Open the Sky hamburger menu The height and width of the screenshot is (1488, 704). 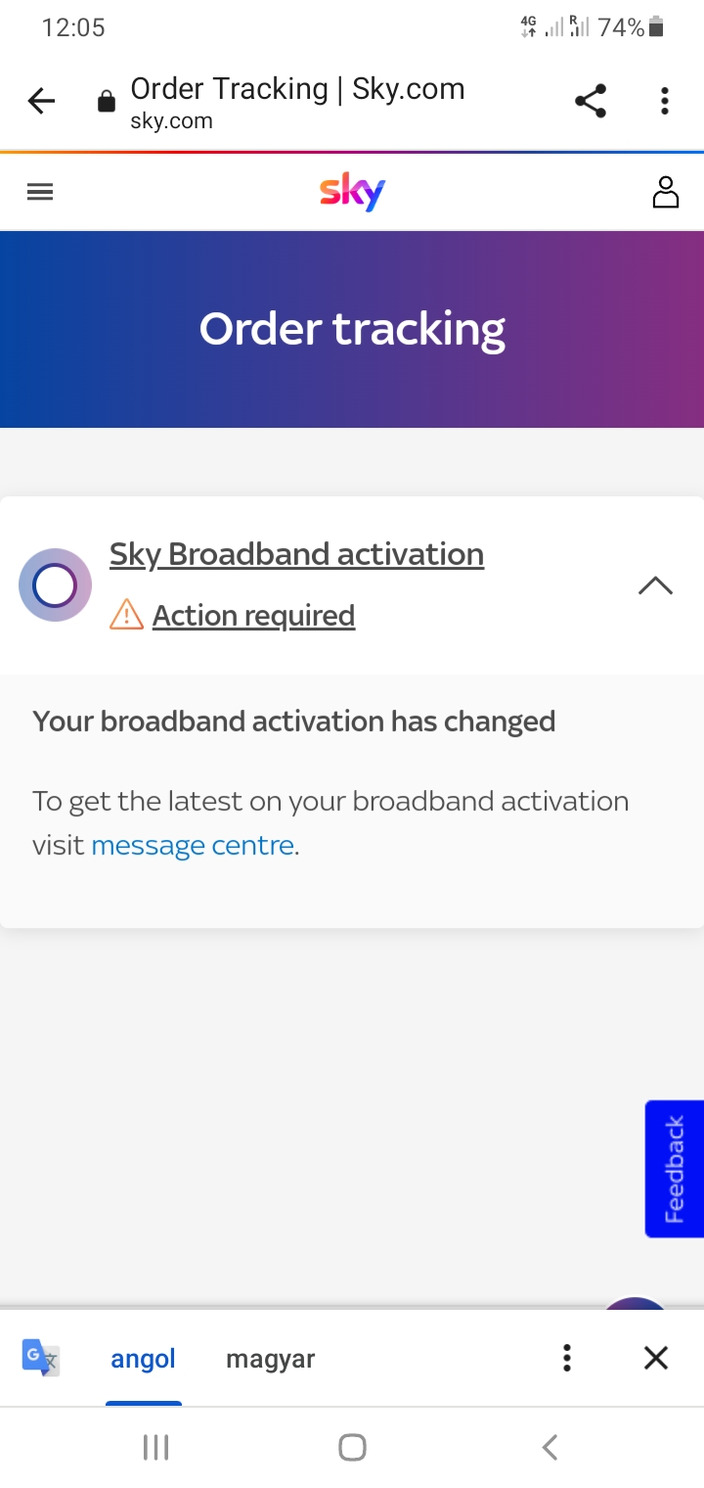(39, 191)
